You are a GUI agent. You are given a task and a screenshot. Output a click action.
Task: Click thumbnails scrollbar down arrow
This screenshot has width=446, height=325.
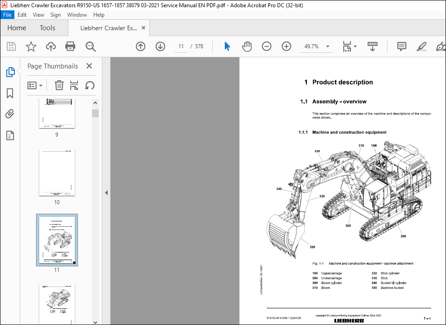tap(96, 322)
